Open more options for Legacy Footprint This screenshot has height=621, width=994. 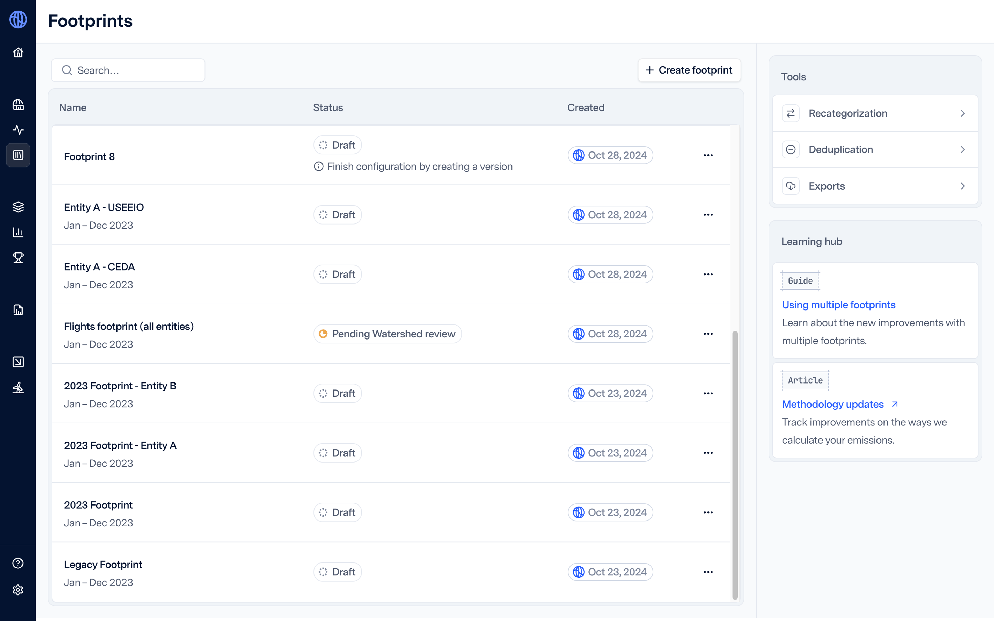tap(708, 572)
